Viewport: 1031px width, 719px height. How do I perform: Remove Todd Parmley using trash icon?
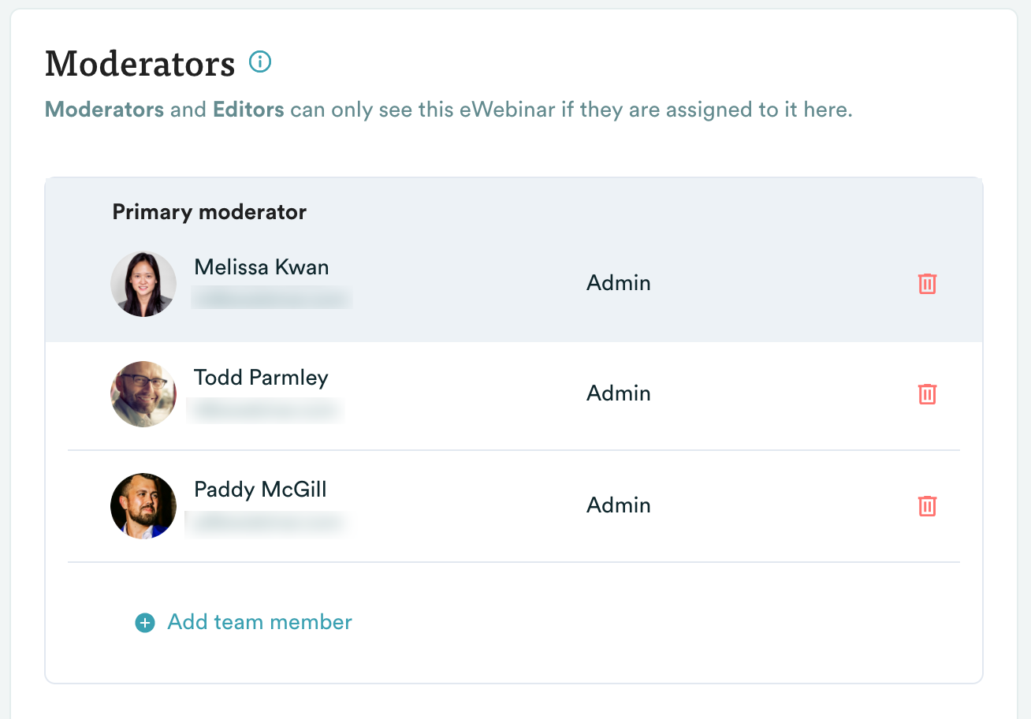[x=928, y=394]
